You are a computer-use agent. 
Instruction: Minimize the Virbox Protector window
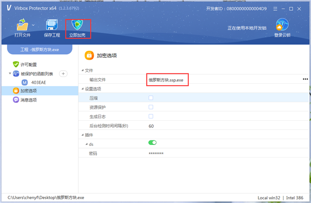(283, 9)
